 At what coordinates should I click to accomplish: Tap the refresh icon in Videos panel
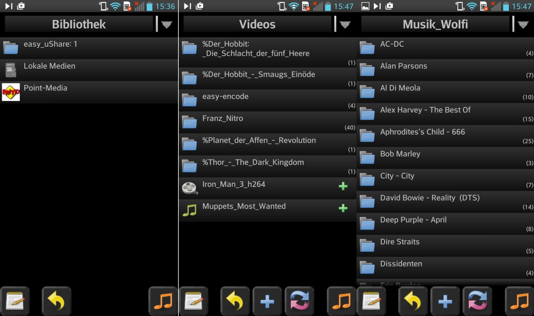(300, 301)
